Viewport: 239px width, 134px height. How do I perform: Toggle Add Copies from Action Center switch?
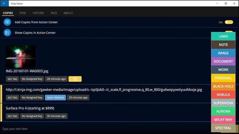229,22
